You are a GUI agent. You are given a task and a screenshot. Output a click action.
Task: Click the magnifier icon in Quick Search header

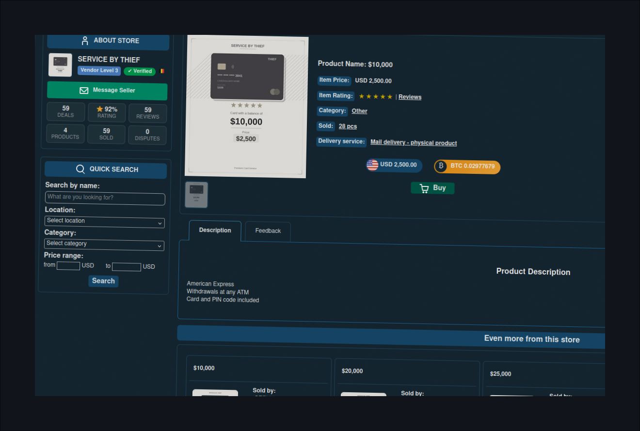click(x=80, y=169)
